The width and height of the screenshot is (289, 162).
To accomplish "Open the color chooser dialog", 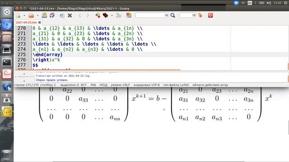I will (x=129, y=15).
